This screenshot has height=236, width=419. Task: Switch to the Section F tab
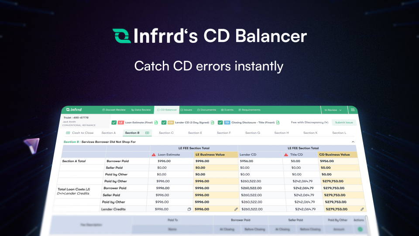point(223,133)
